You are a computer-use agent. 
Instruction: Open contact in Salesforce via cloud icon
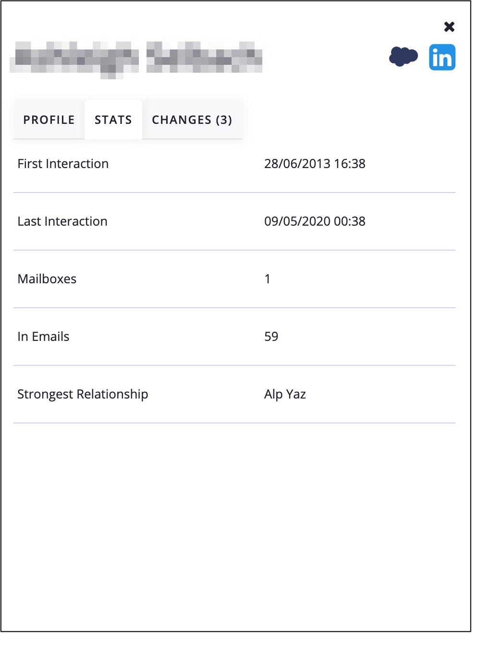pyautogui.click(x=403, y=57)
